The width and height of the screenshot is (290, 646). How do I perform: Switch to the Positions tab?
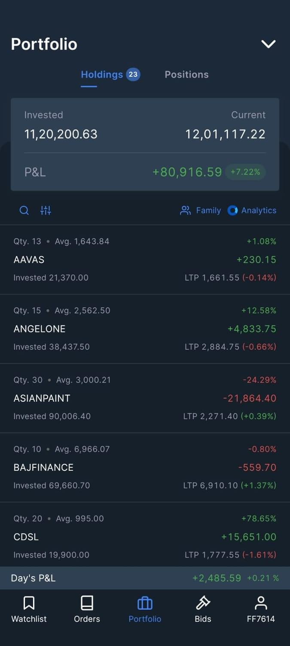(186, 75)
